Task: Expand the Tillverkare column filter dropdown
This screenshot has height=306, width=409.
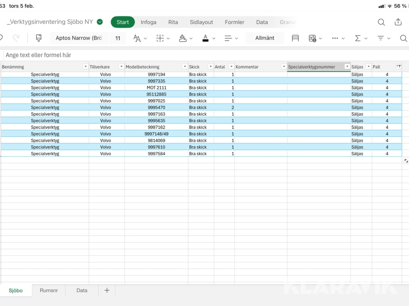Action: [x=121, y=67]
